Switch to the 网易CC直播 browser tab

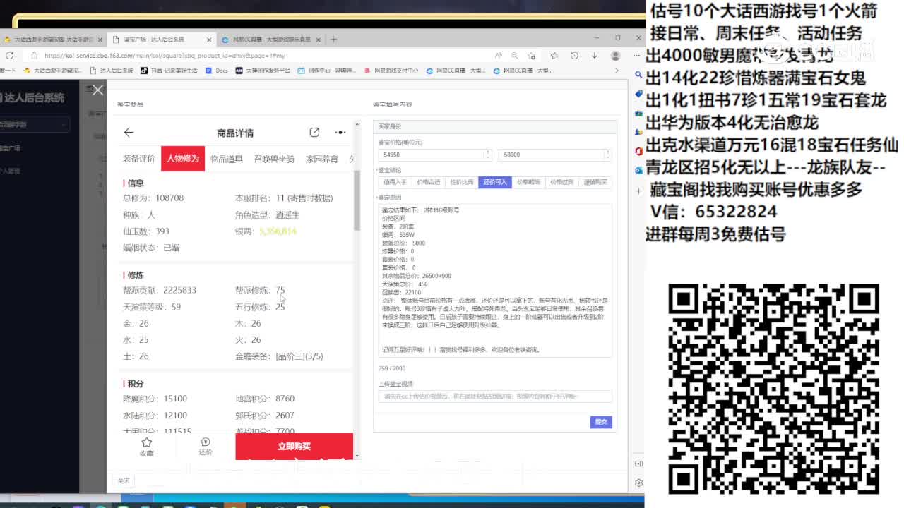(x=272, y=40)
